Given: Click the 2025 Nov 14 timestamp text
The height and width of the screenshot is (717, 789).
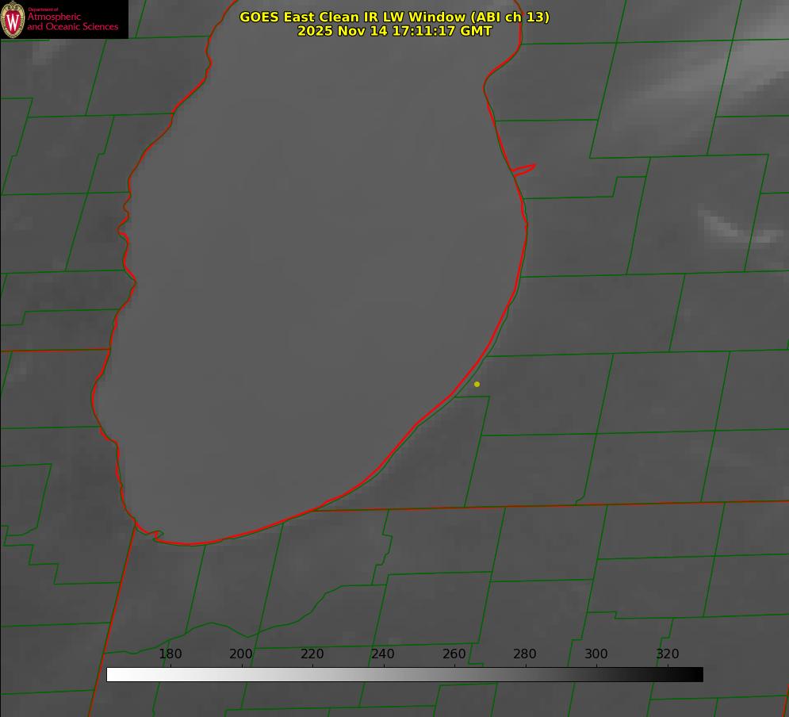Looking at the screenshot, I should tap(394, 31).
